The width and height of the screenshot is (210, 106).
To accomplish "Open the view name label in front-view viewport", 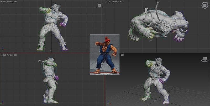I will pyautogui.click(x=4, y=2).
